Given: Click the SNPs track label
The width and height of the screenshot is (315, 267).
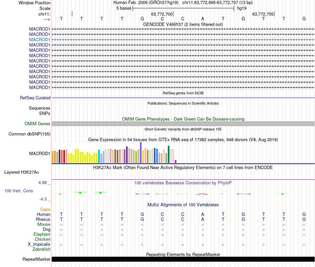Looking at the screenshot, I should [x=45, y=113].
